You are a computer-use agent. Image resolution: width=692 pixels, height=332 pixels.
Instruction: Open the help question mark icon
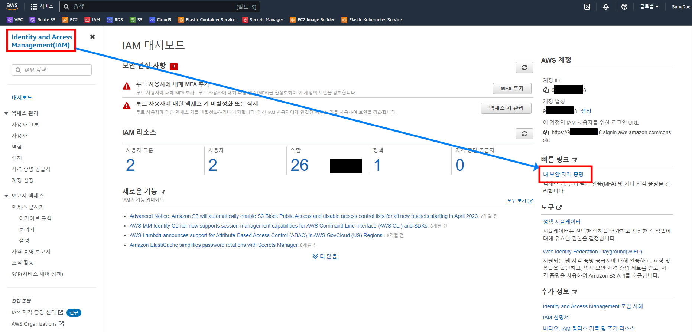pyautogui.click(x=624, y=7)
